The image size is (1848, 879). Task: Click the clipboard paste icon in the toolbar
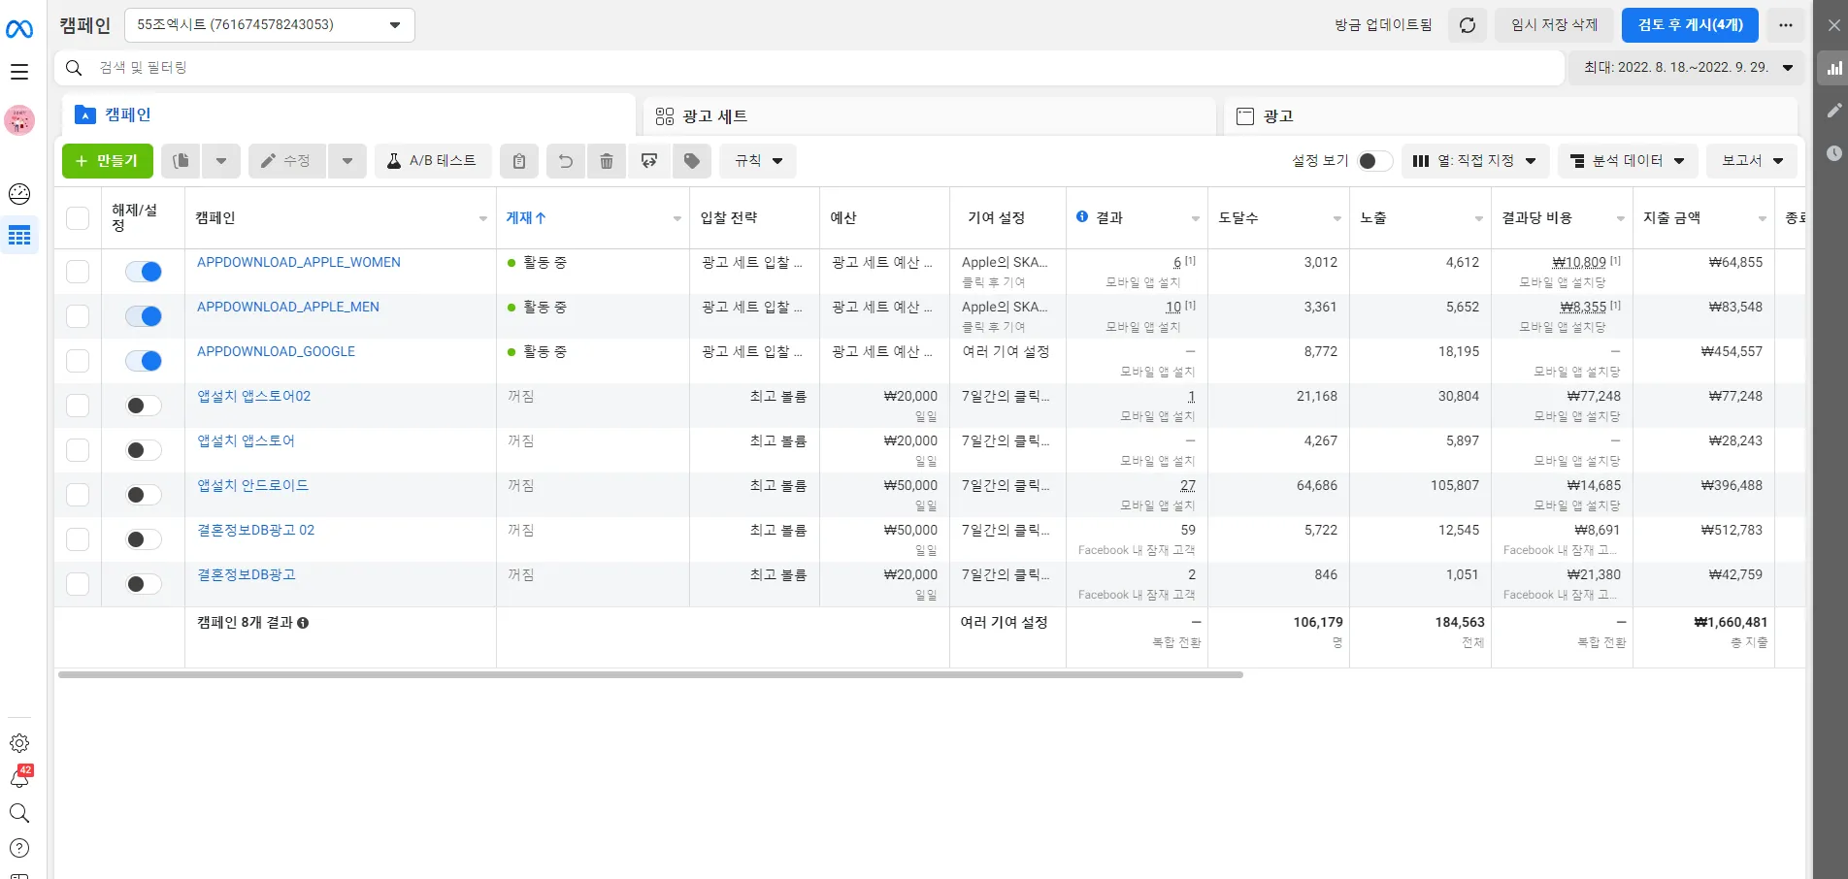(519, 161)
